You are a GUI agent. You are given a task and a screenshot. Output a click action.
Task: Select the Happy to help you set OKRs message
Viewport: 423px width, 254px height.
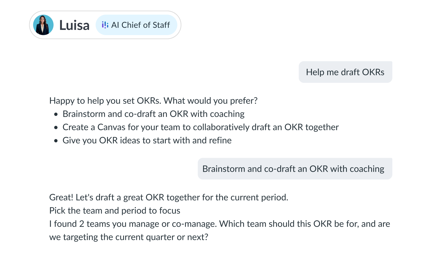153,101
